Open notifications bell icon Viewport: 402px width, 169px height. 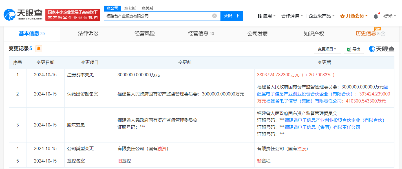[x=376, y=16]
